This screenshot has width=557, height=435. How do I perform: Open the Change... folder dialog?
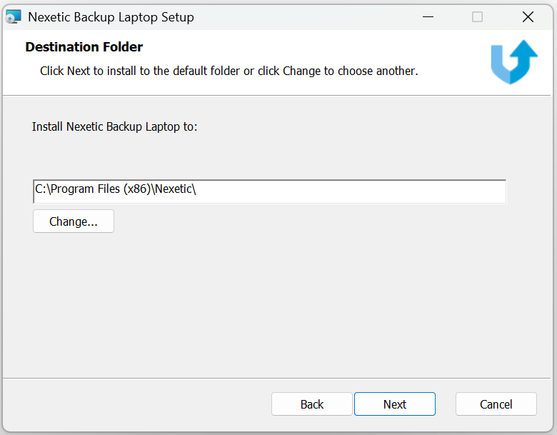(74, 221)
